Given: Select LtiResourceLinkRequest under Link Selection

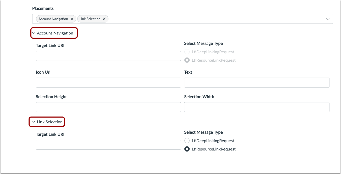Looking at the screenshot, I should pos(187,149).
